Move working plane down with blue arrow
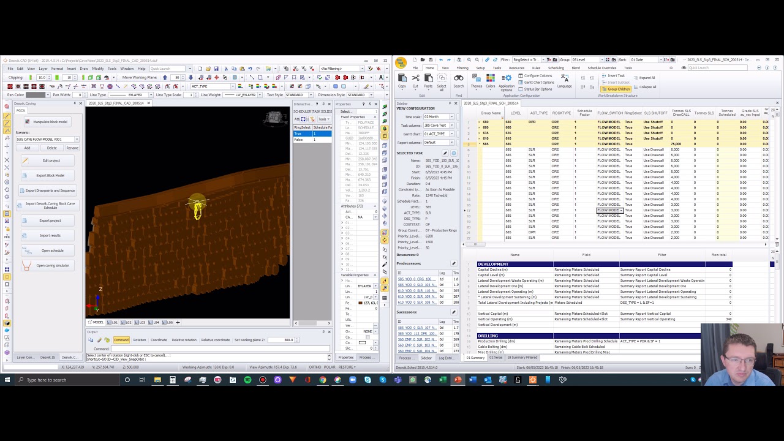The height and width of the screenshot is (441, 784). tap(190, 78)
